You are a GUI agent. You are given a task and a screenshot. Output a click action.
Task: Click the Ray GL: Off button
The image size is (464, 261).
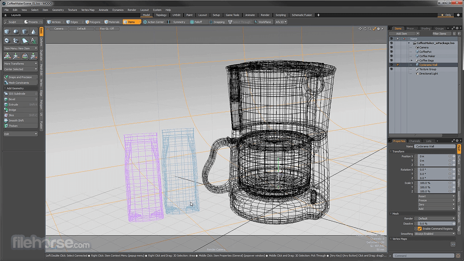[x=107, y=29]
